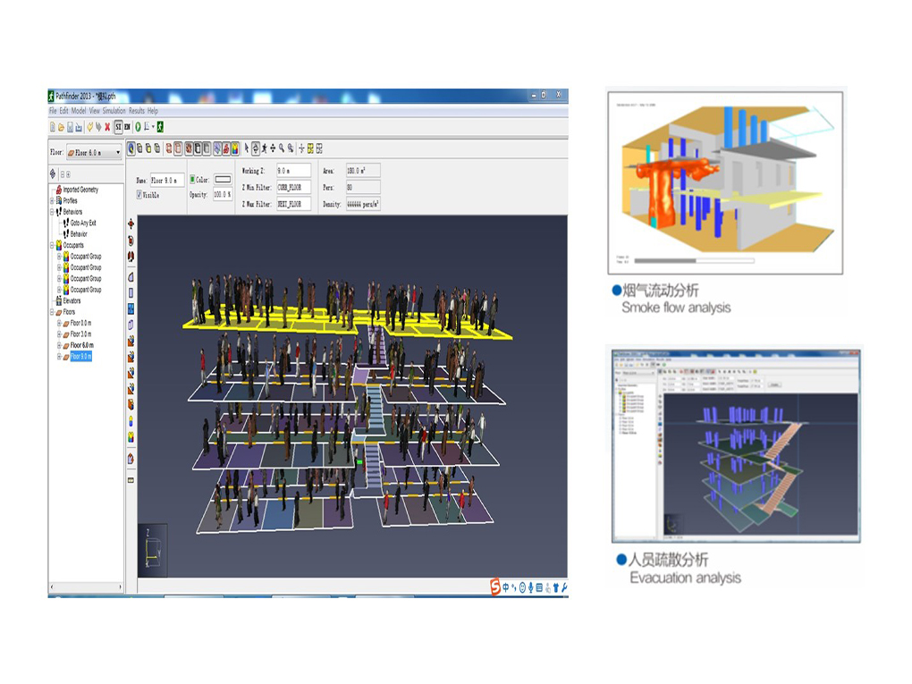912x684 pixels.
Task: Open the Simulation menu
Action: click(x=114, y=111)
